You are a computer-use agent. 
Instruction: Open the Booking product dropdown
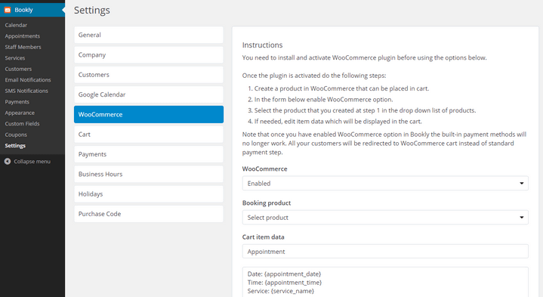(385, 218)
